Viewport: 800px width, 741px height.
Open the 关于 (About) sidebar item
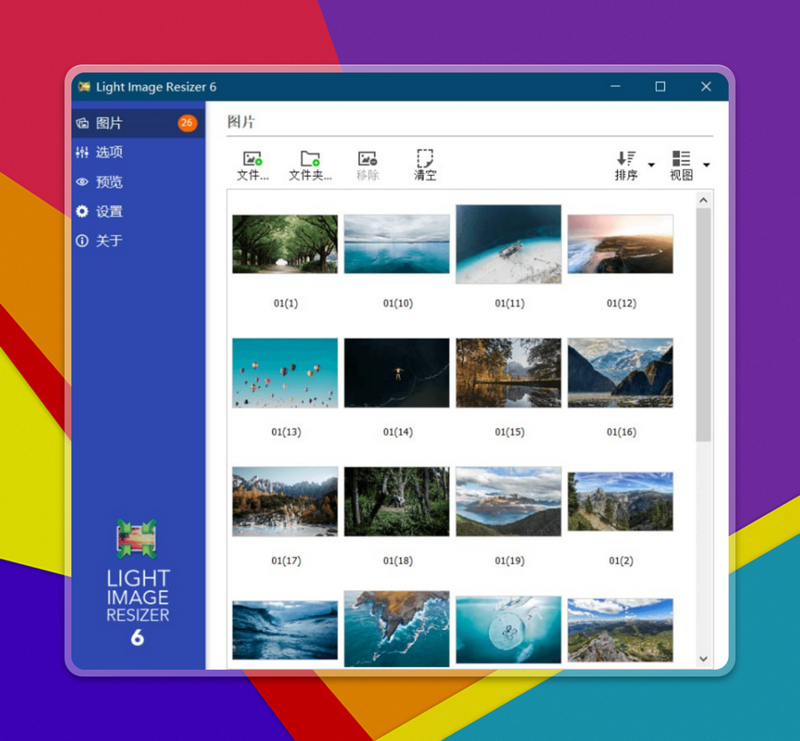(109, 241)
